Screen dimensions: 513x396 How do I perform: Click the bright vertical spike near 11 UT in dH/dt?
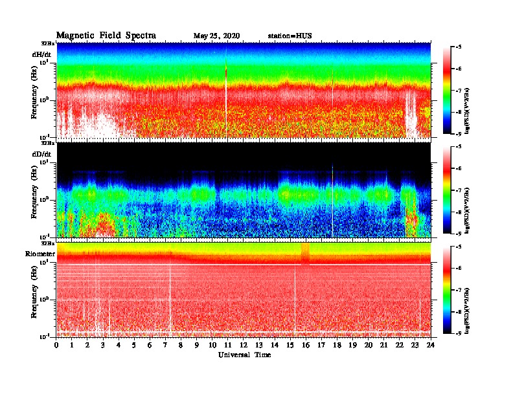[x=226, y=93]
